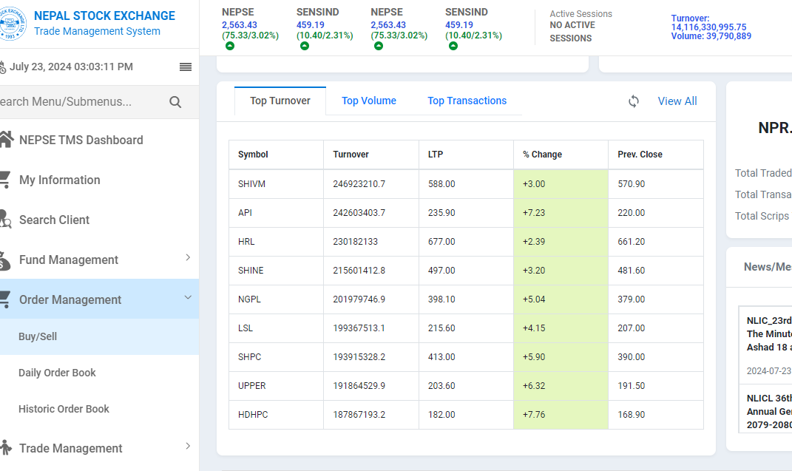The height and width of the screenshot is (471, 792).
Task: Click the Turnover total 14,116,330,995.75
Action: (708, 27)
